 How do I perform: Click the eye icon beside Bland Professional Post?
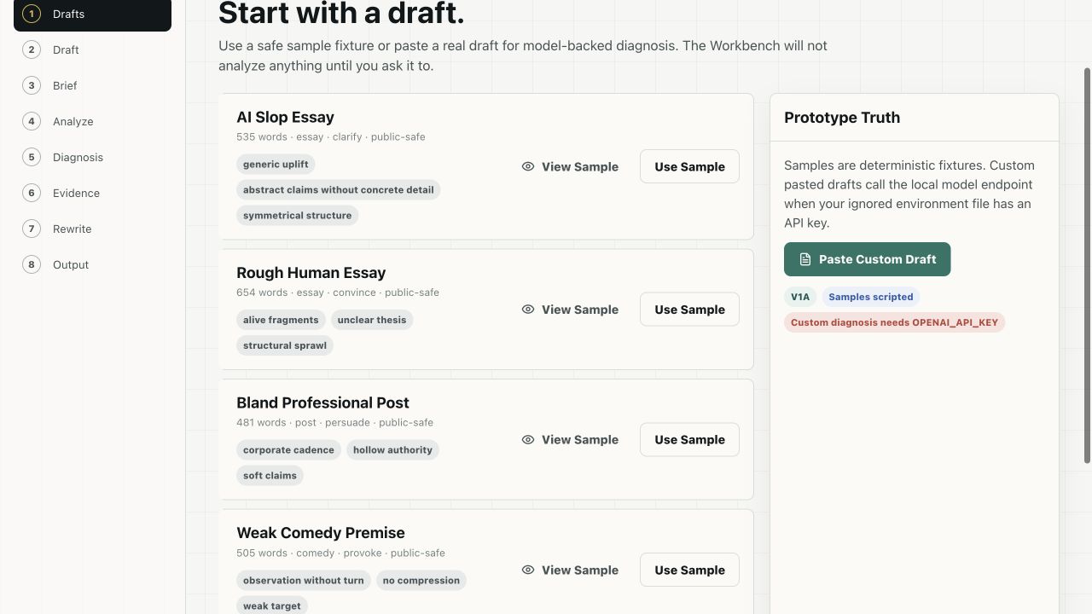(528, 440)
